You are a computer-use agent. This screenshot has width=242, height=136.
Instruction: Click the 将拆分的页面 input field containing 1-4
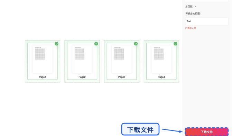click(x=207, y=21)
